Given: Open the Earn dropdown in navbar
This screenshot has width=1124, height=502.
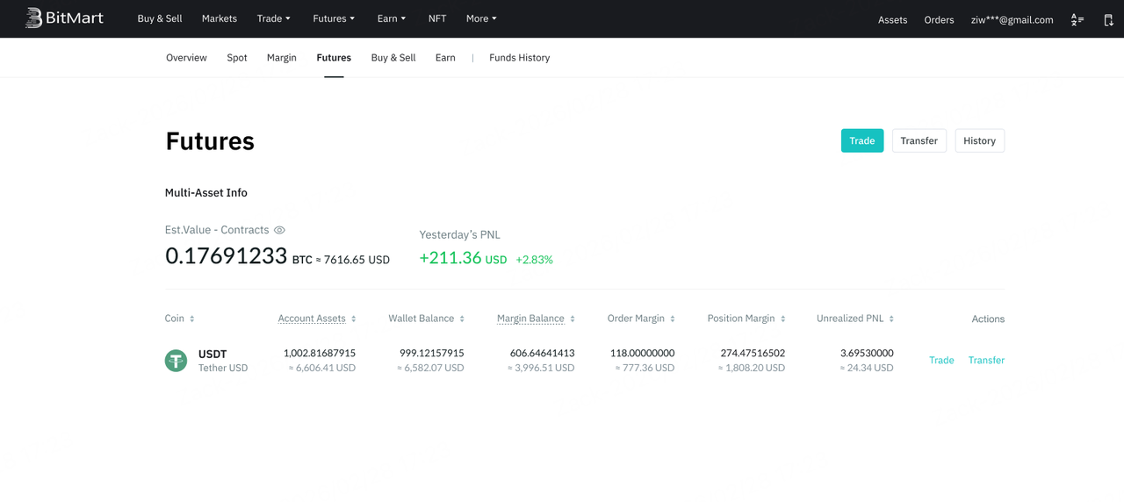Looking at the screenshot, I should (x=391, y=18).
